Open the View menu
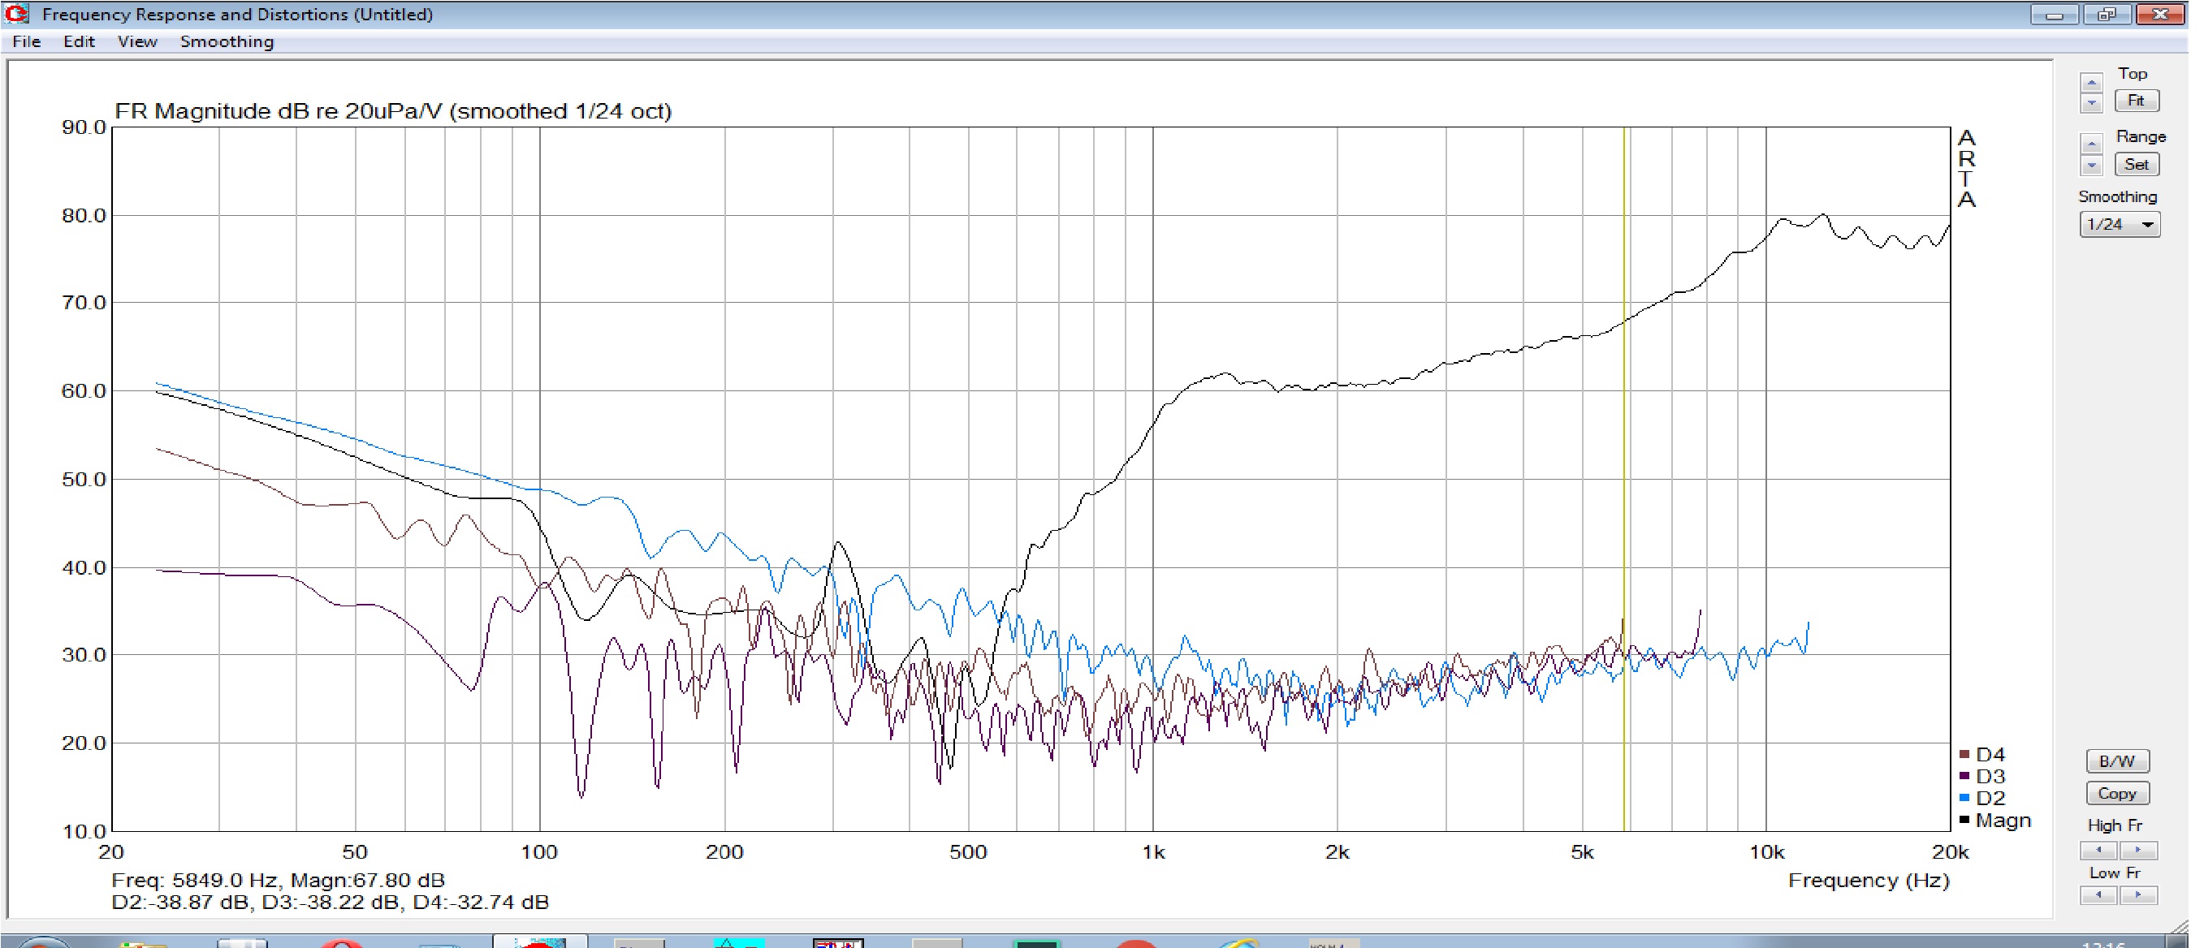Viewport: 2204px width, 948px height. [x=137, y=41]
